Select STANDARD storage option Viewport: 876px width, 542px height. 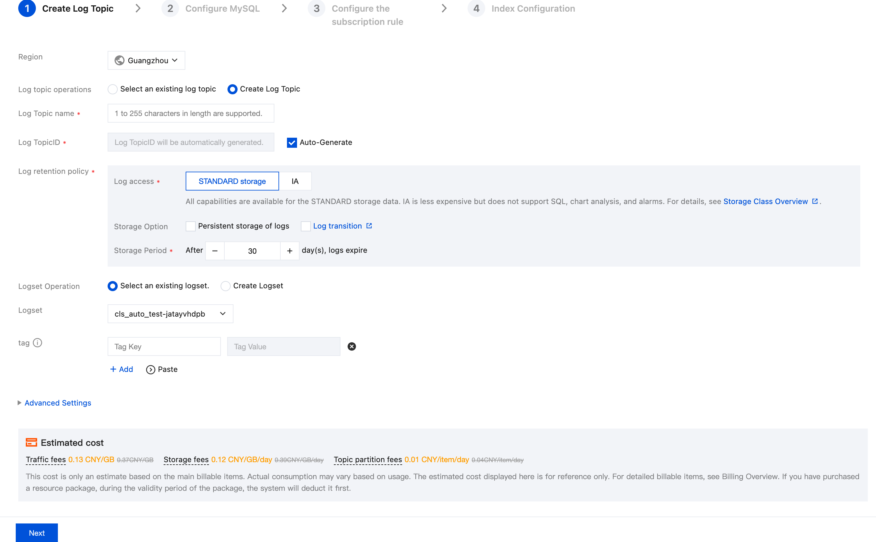click(232, 181)
